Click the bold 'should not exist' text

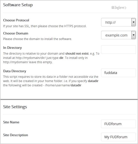(77, 53)
